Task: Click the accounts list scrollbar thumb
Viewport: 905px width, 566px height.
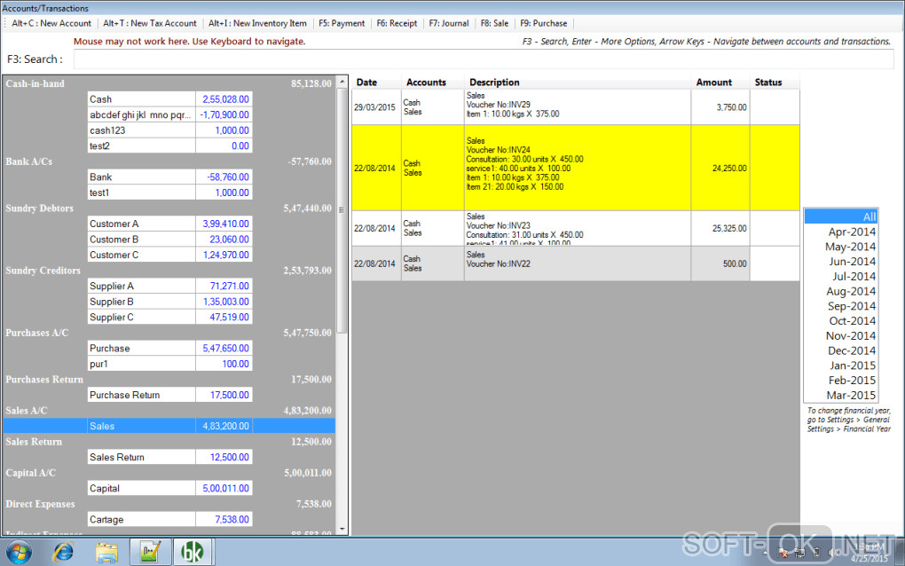Action: point(342,210)
